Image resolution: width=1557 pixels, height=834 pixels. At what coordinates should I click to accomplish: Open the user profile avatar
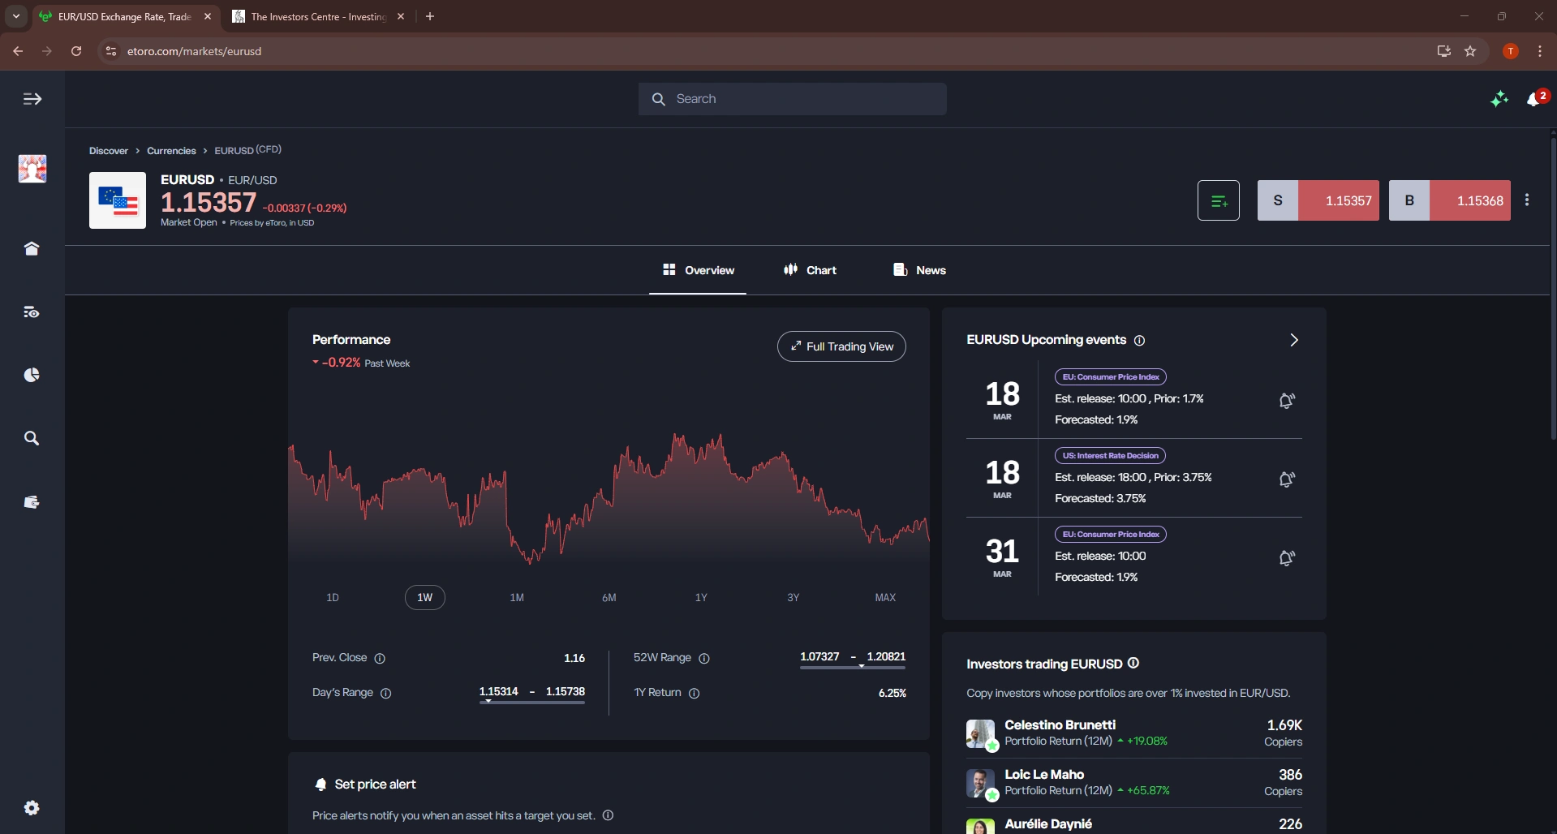[x=32, y=169]
